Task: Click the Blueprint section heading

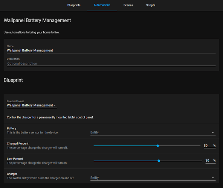Action: click(x=13, y=80)
